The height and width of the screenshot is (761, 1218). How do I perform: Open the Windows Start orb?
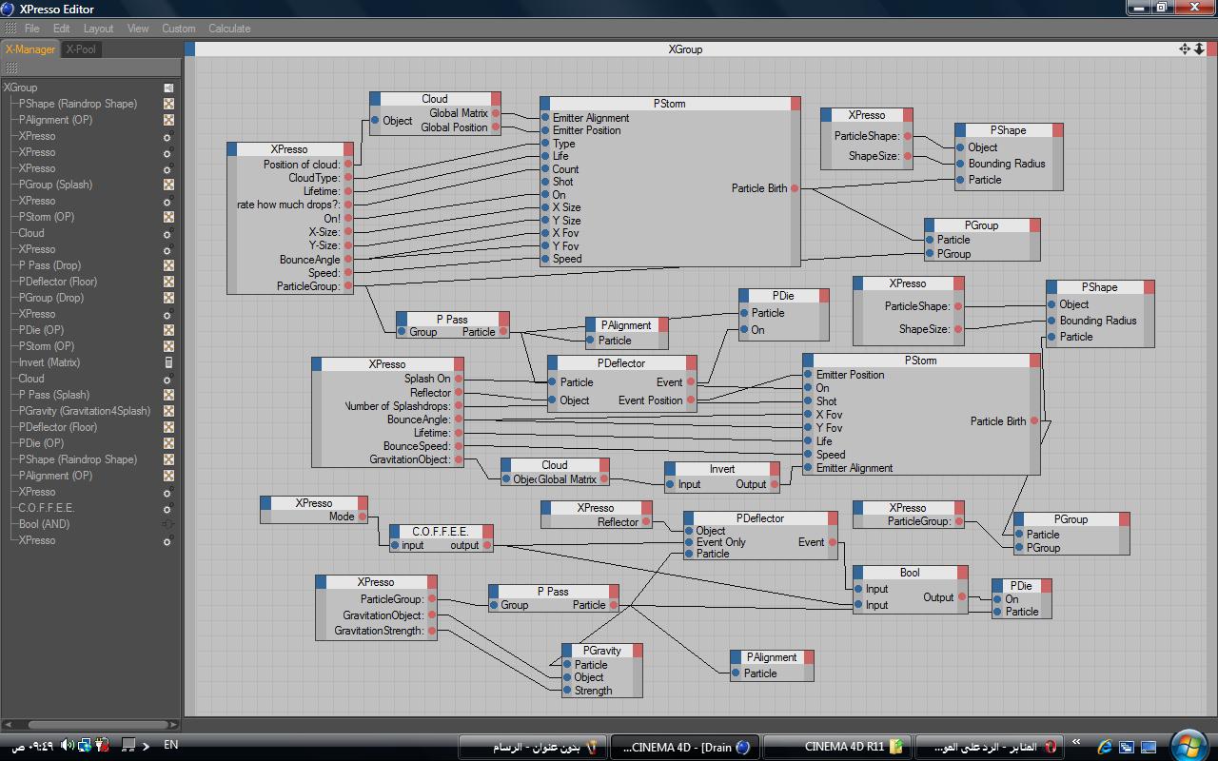point(1189,745)
